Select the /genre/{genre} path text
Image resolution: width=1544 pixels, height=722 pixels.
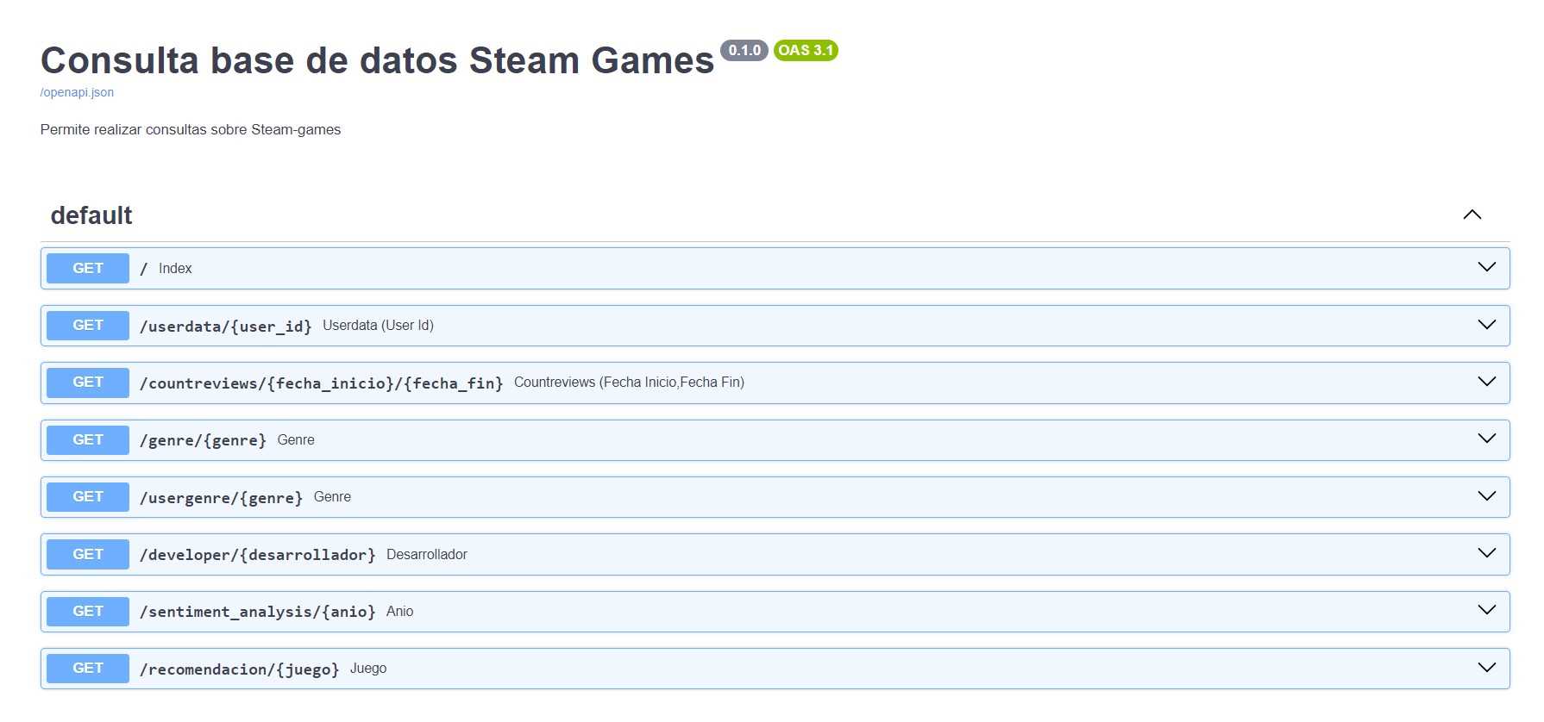pyautogui.click(x=204, y=440)
